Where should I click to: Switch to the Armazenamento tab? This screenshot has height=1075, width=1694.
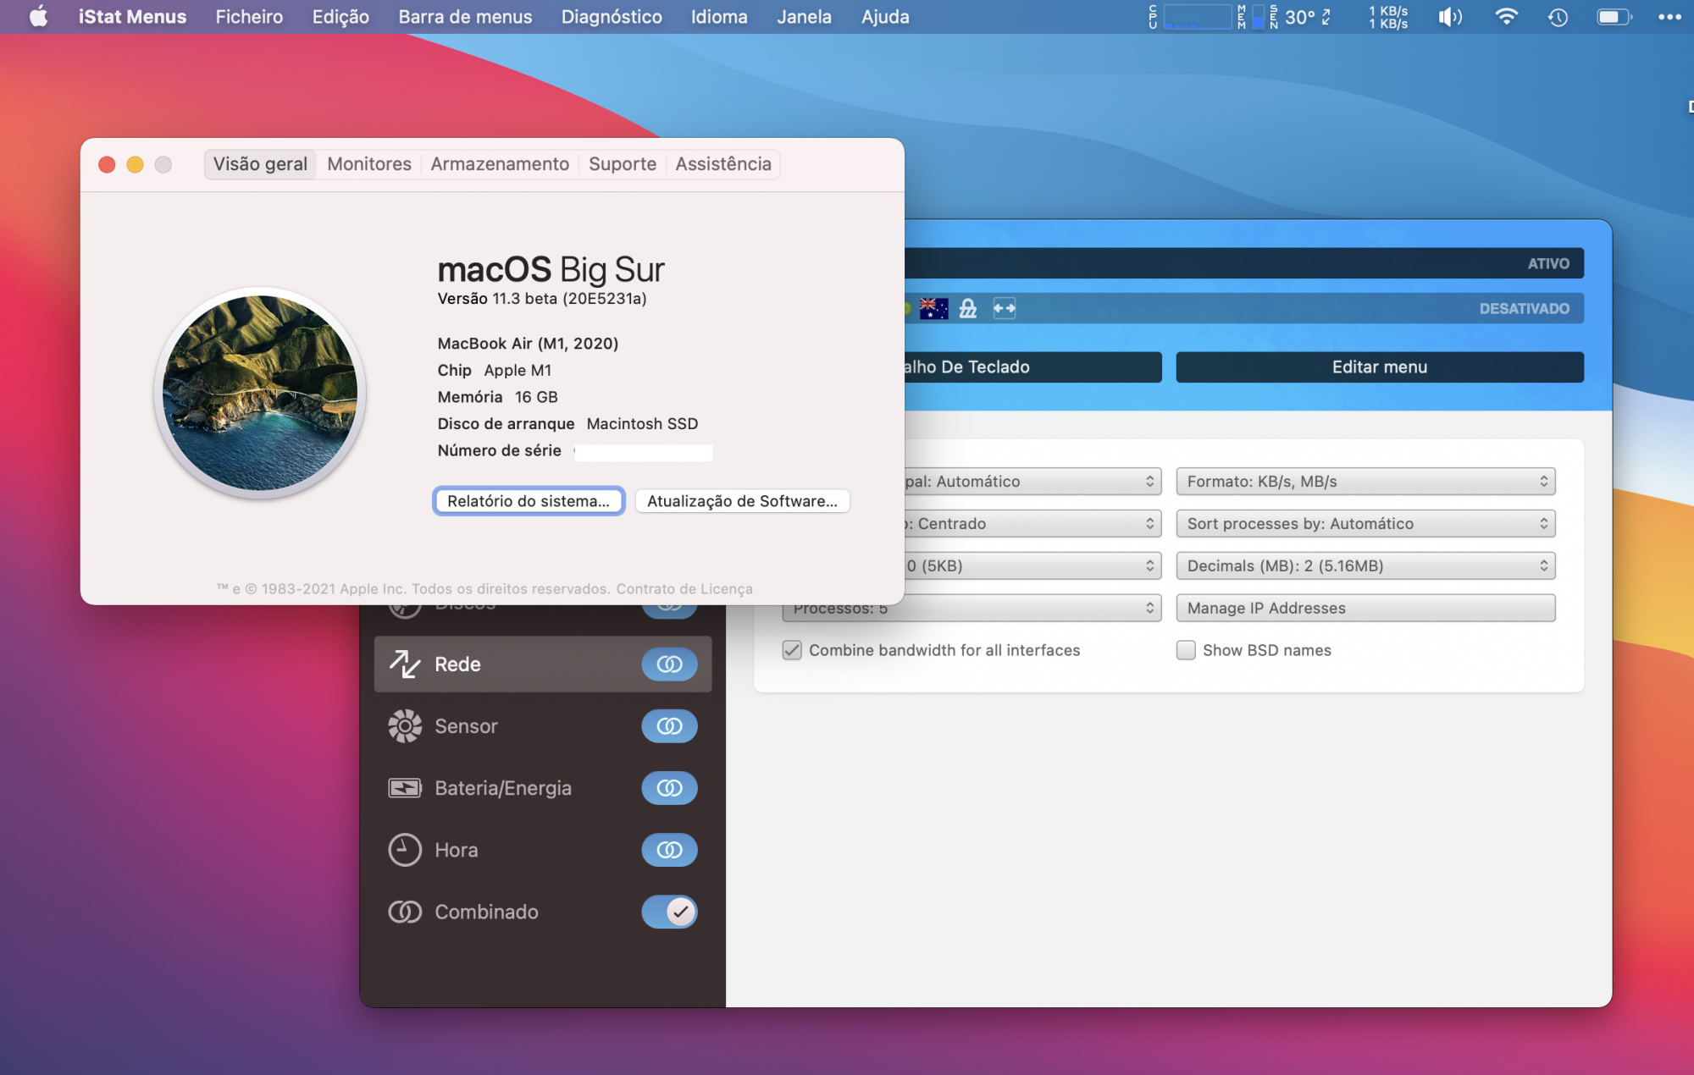(500, 164)
